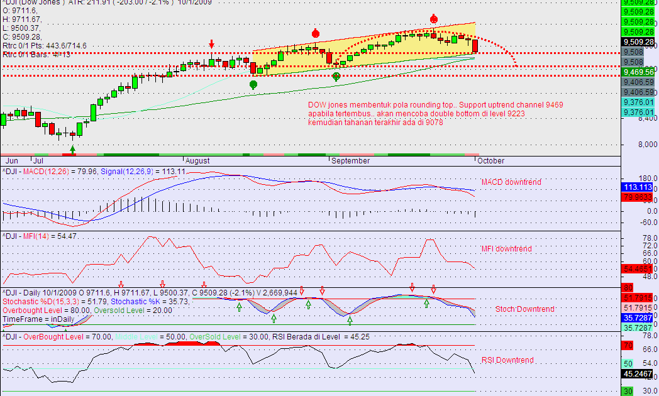The image size is (659, 396).
Task: Click the 'Stoch Downtrend' annotation
Action: [524, 309]
